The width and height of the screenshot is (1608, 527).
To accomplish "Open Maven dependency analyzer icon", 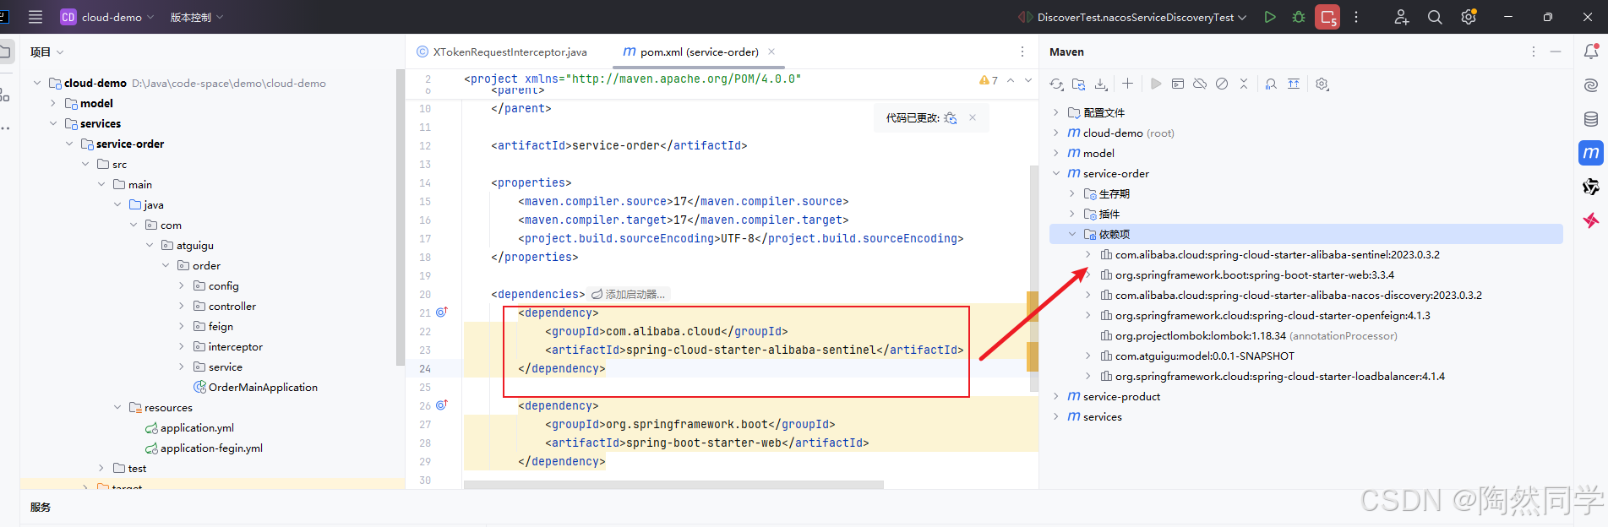I will click(x=1271, y=84).
